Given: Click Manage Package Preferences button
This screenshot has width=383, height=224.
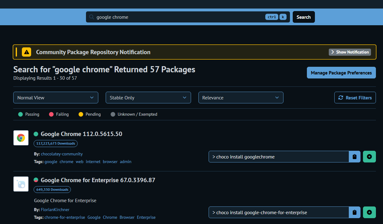Looking at the screenshot, I should 341,73.
